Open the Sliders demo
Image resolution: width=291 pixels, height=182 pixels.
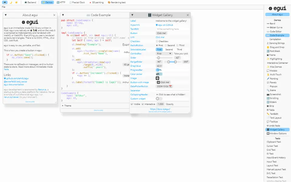click(272, 102)
